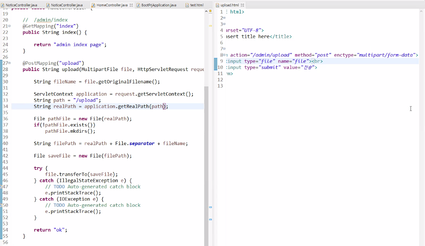Place cursor on @PostMapping("upload") annotation
The image size is (425, 246).
tap(53, 63)
